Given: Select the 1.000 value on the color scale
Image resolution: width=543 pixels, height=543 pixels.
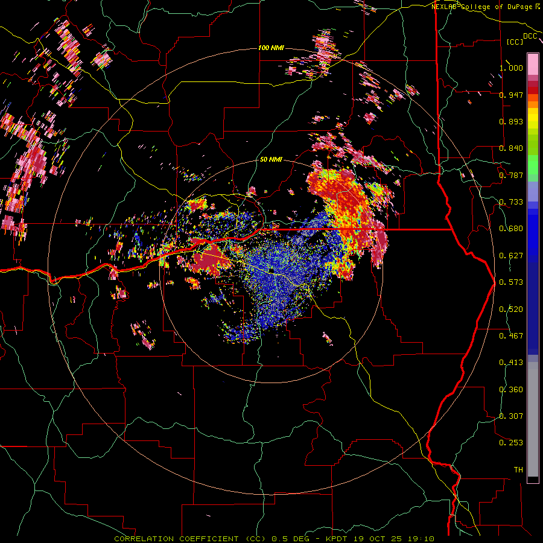Looking at the screenshot, I should 511,68.
